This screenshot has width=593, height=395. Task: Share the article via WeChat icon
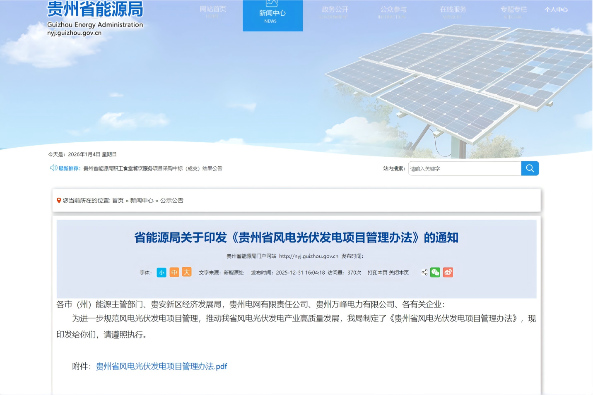click(435, 272)
